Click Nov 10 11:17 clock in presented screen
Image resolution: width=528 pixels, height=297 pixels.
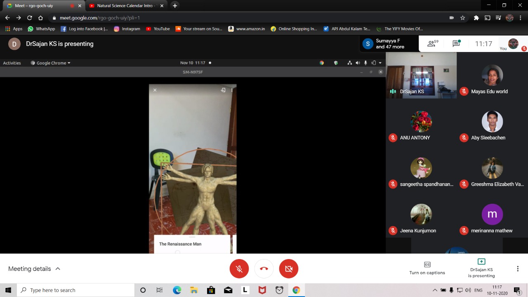coord(193,63)
